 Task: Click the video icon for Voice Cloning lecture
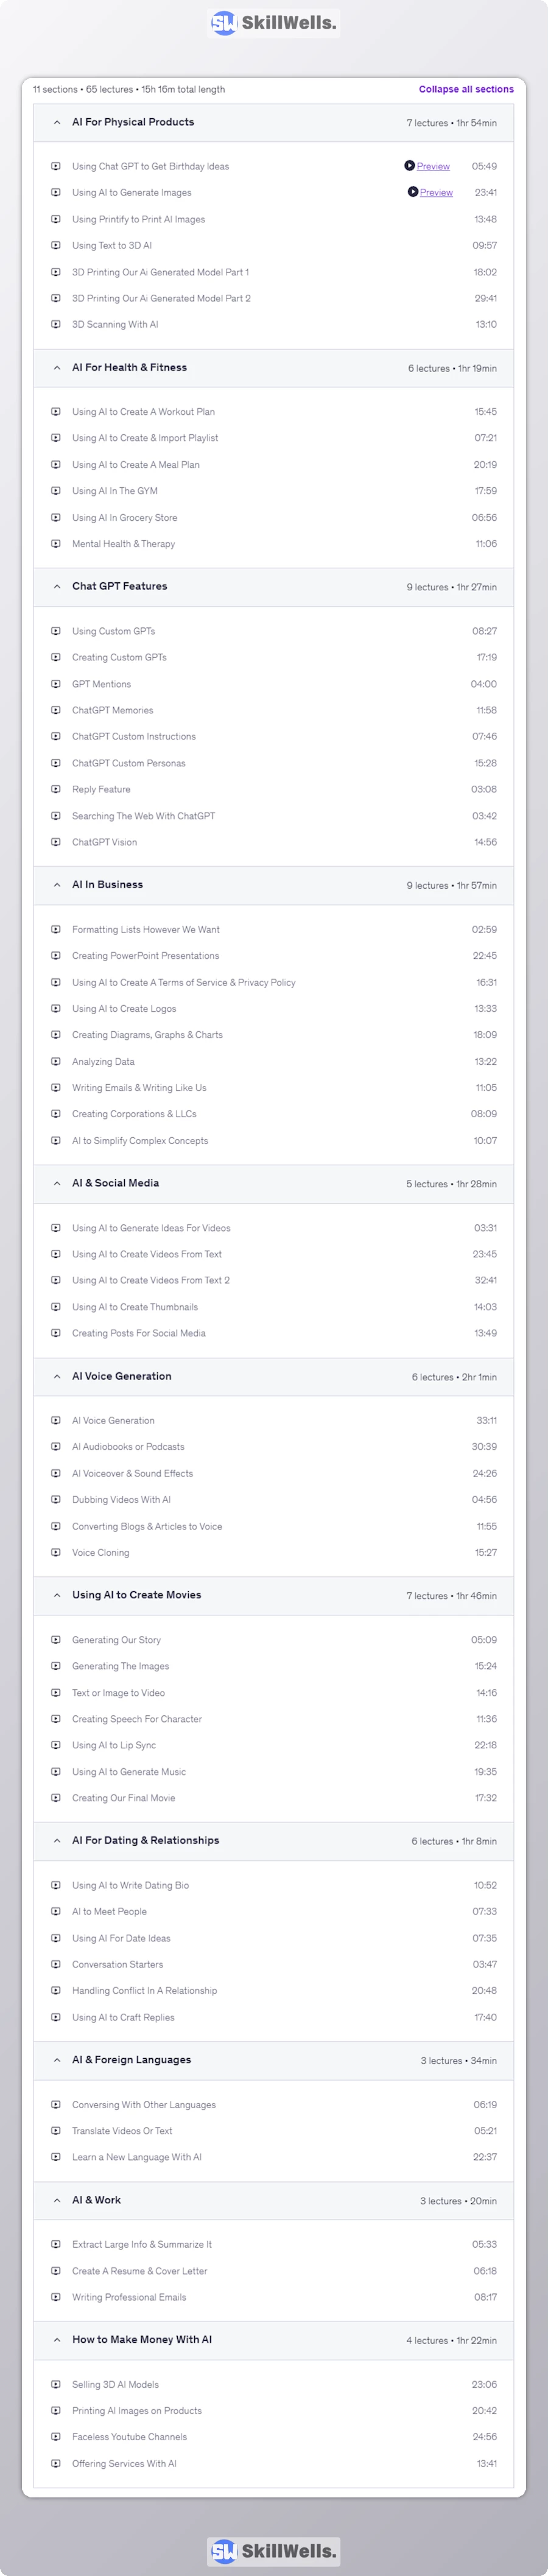[x=56, y=1552]
